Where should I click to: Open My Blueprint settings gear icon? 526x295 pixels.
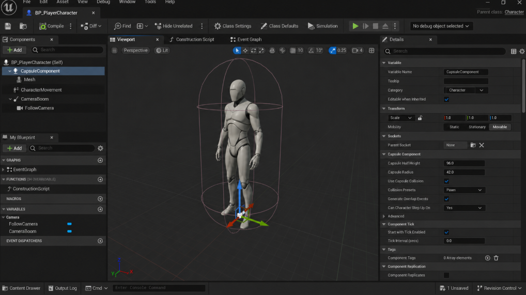[x=100, y=148]
